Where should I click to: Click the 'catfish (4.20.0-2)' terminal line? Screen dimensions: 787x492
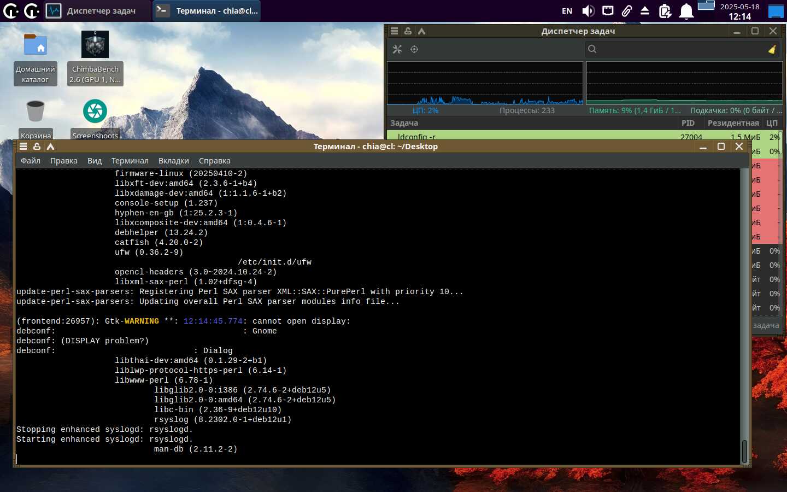(x=158, y=243)
